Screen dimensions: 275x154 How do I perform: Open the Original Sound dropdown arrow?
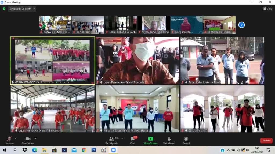point(34,9)
